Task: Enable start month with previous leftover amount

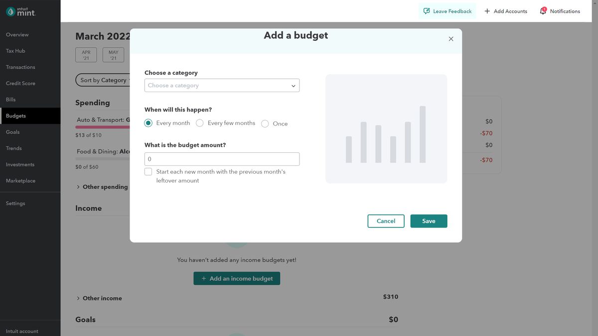Action: pyautogui.click(x=148, y=171)
